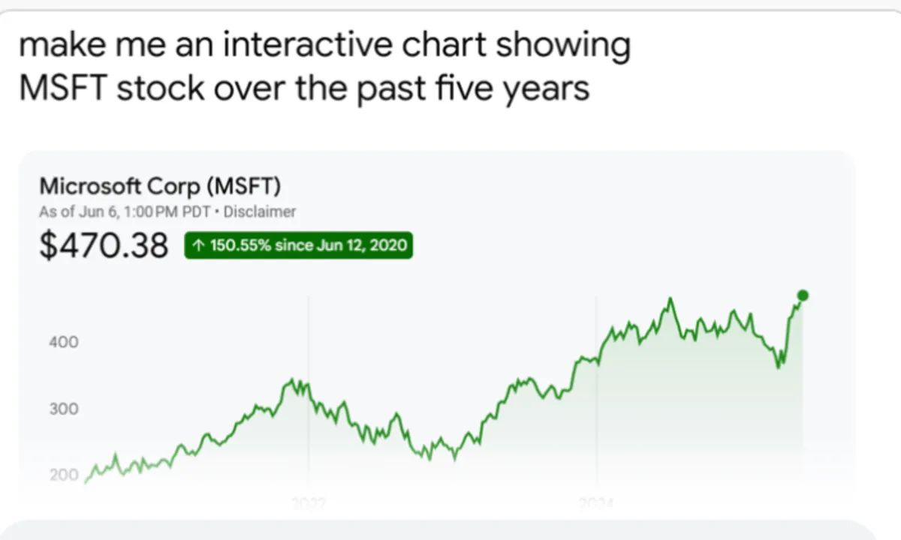Image resolution: width=901 pixels, height=540 pixels.
Task: Click the $470.38 stock price
Action: (104, 246)
